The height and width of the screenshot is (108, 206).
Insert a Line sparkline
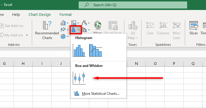tap(150, 28)
